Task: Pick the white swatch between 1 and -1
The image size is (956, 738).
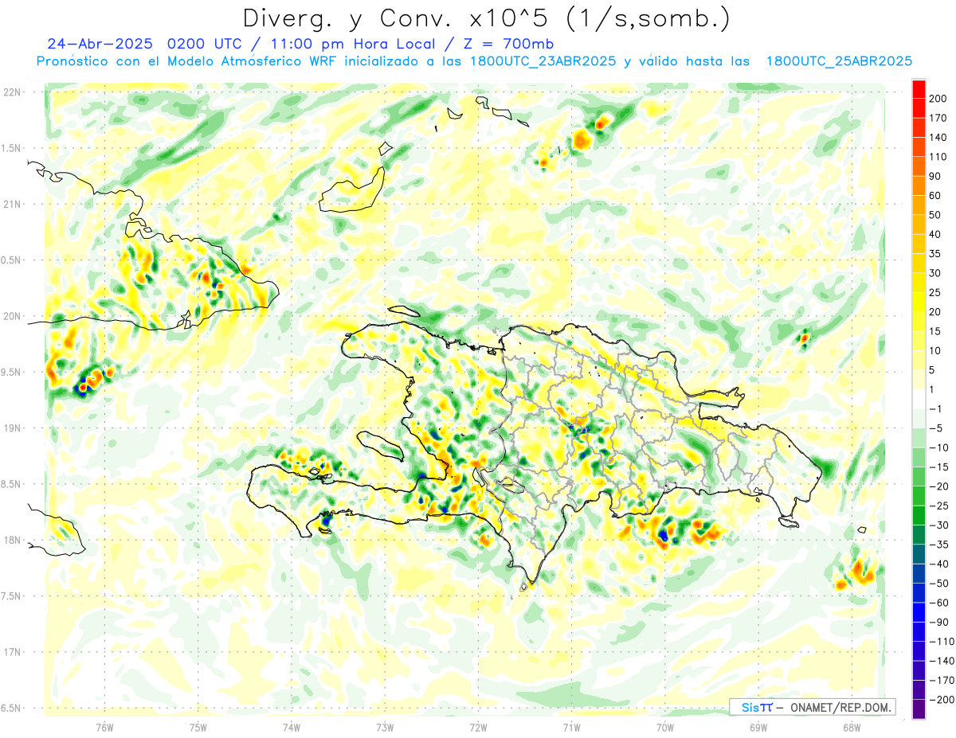Action: (919, 399)
